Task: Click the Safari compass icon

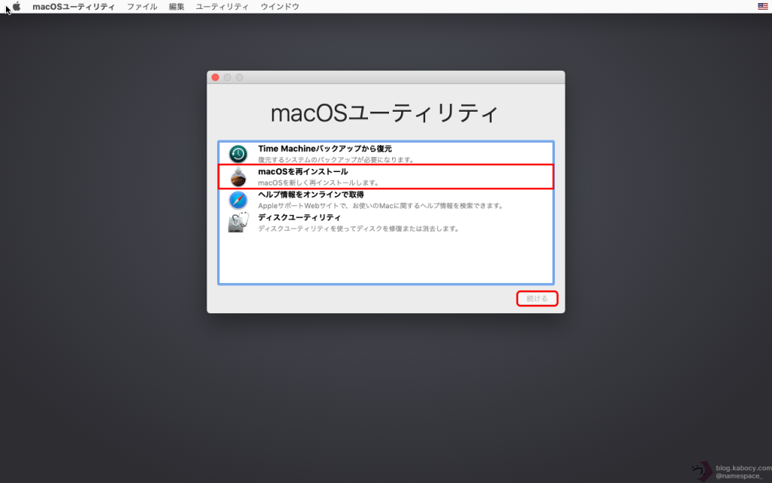Action: coord(238,200)
